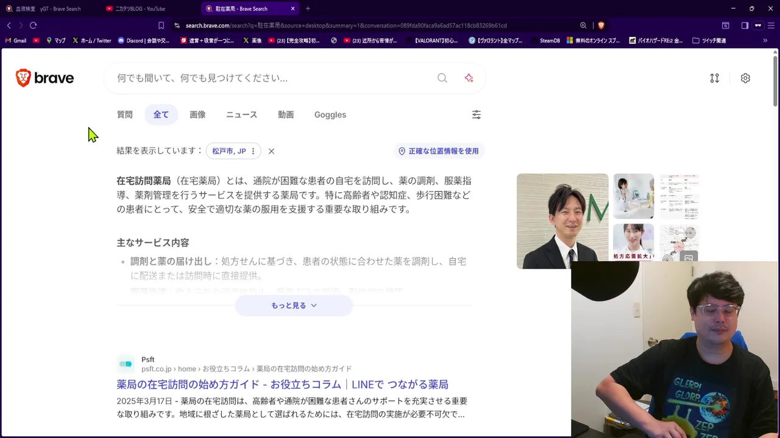Open the VALORANT初心 bookmark
This screenshot has width=780, height=438.
431,41
